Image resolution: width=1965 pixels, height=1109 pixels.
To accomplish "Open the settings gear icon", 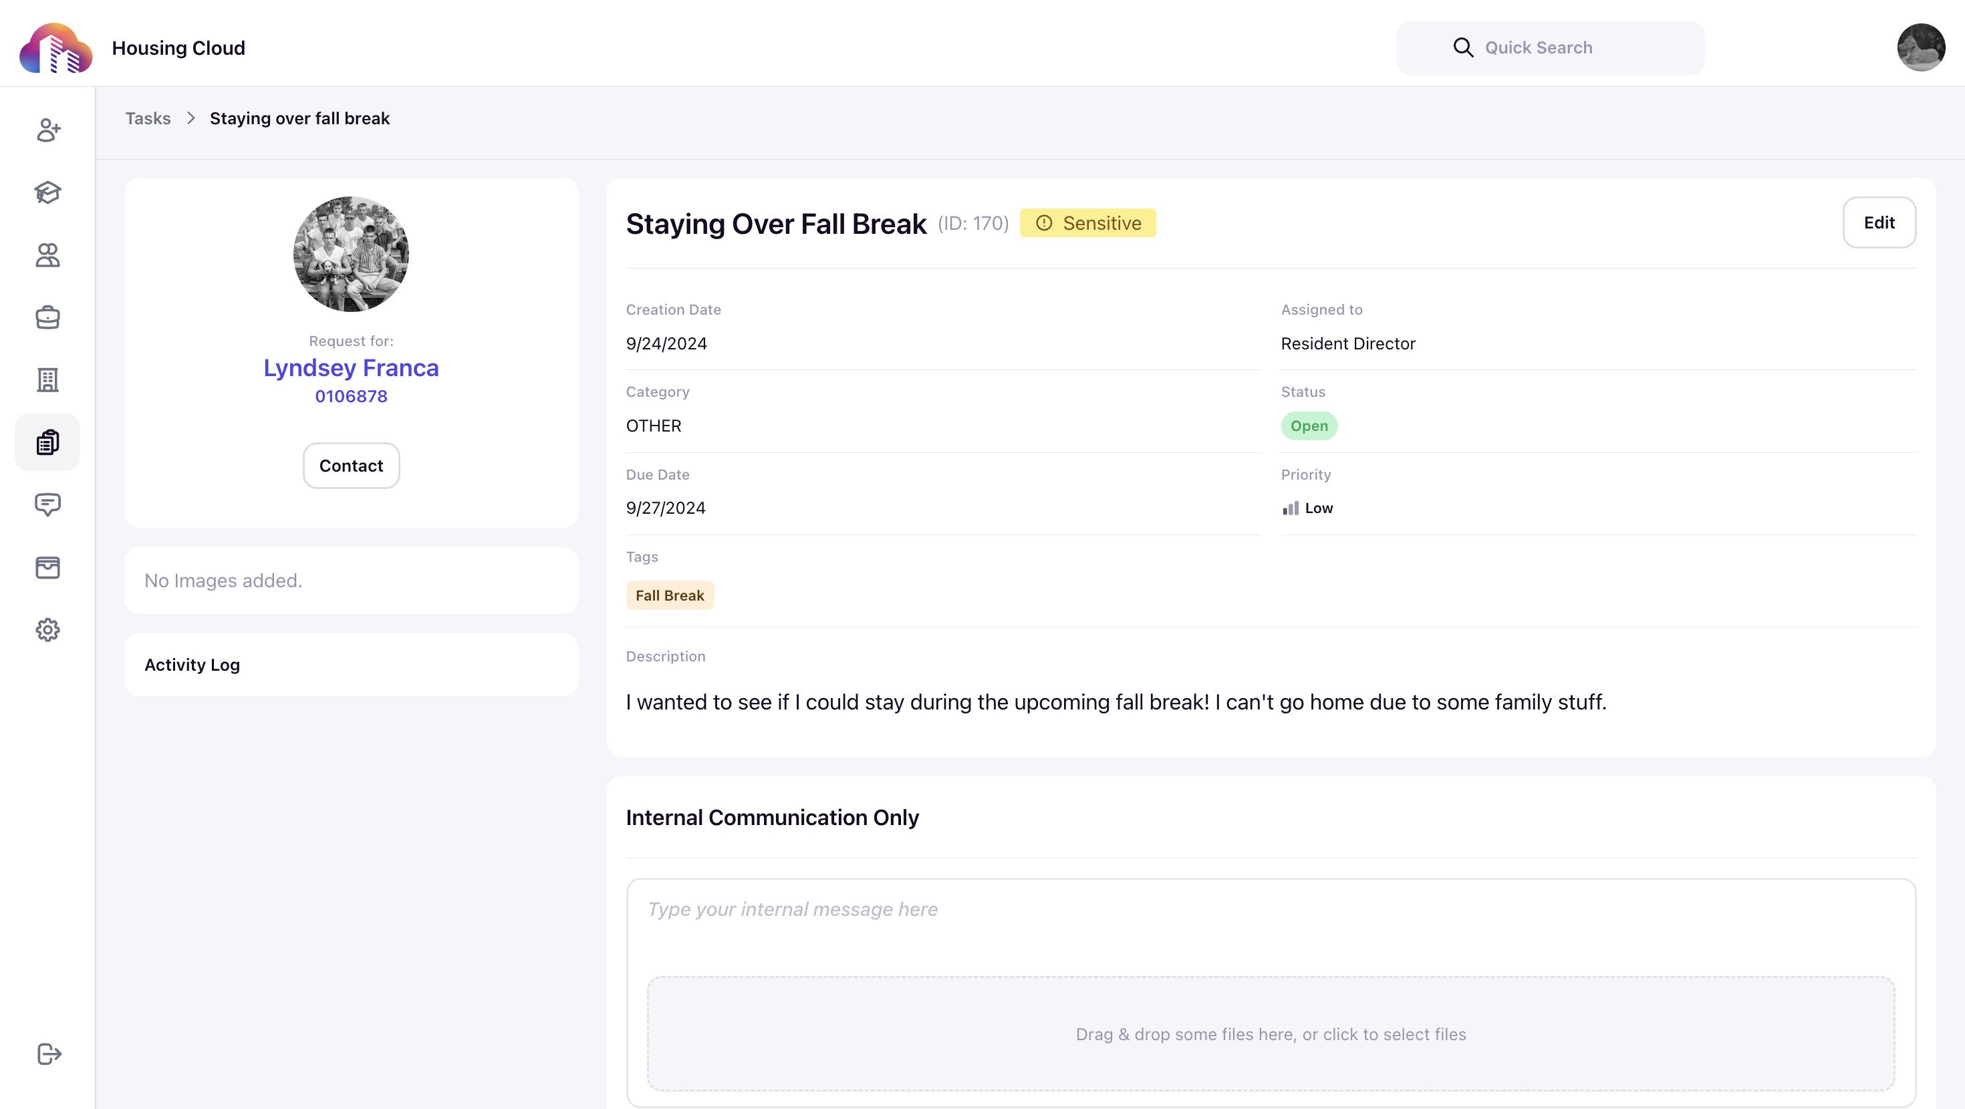I will (x=48, y=630).
